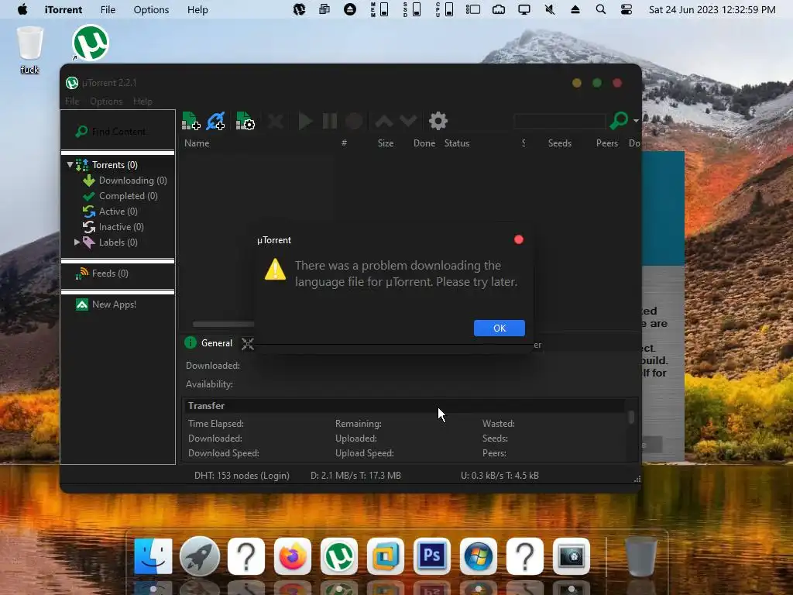Screen dimensions: 793x595
Task: Open Help in the top menu bar
Action: [197, 9]
